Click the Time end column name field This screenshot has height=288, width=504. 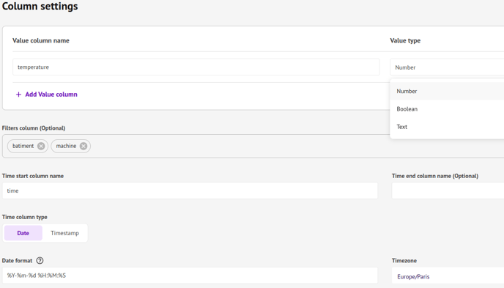(448, 191)
